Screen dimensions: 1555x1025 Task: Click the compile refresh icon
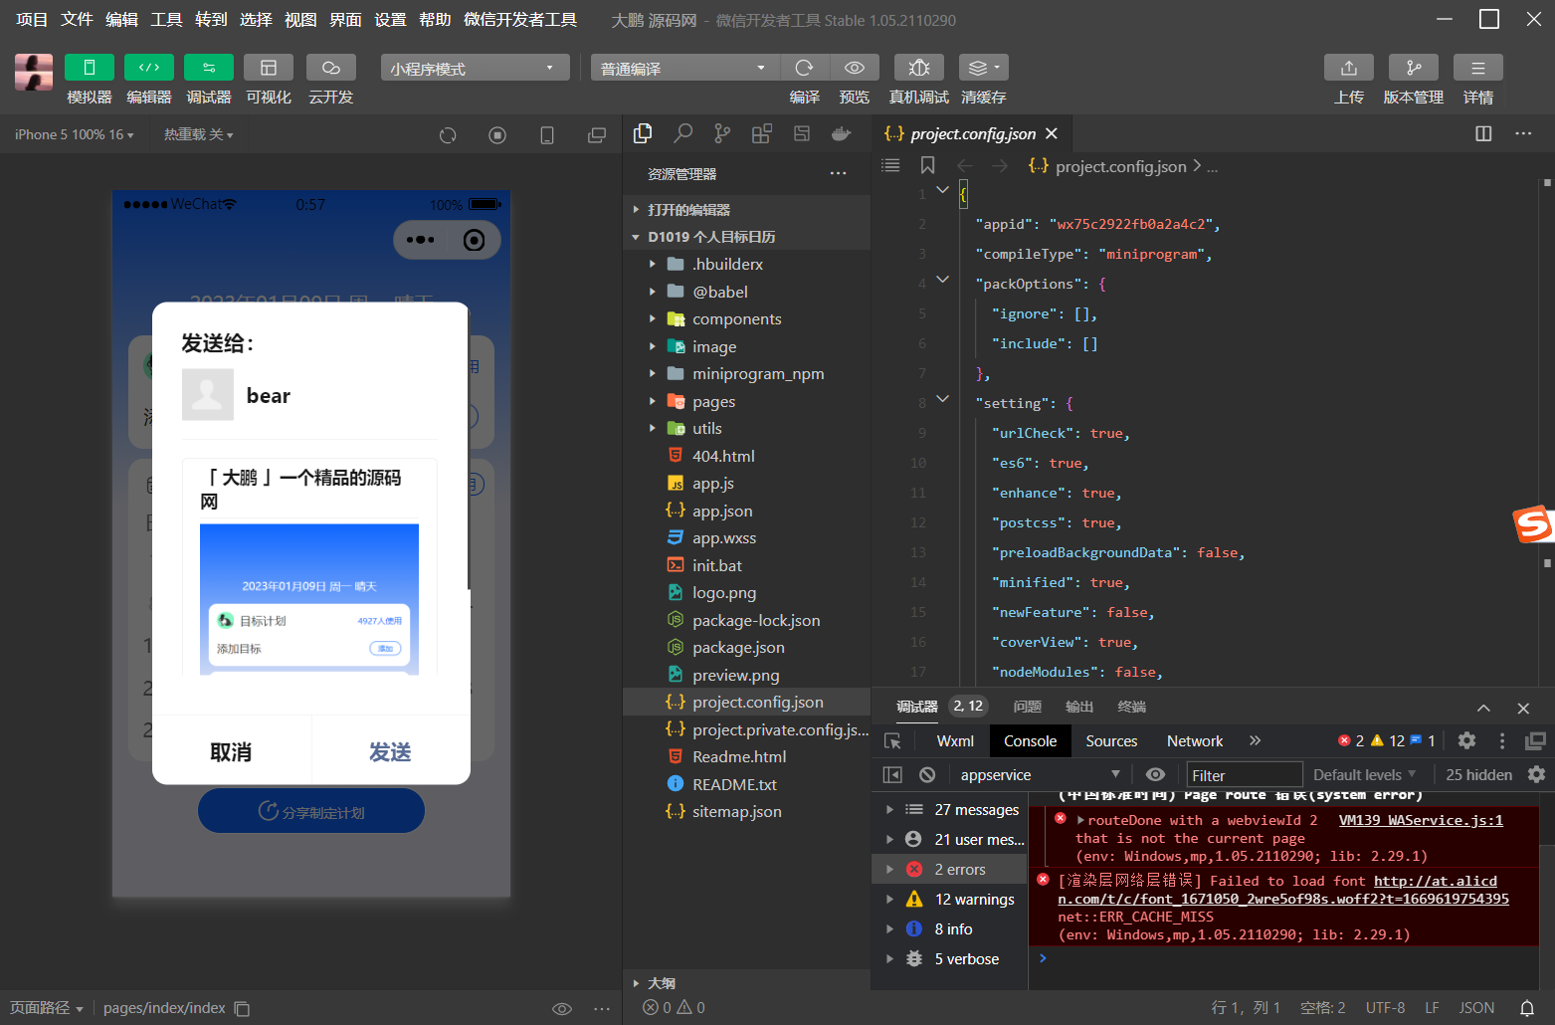click(804, 68)
